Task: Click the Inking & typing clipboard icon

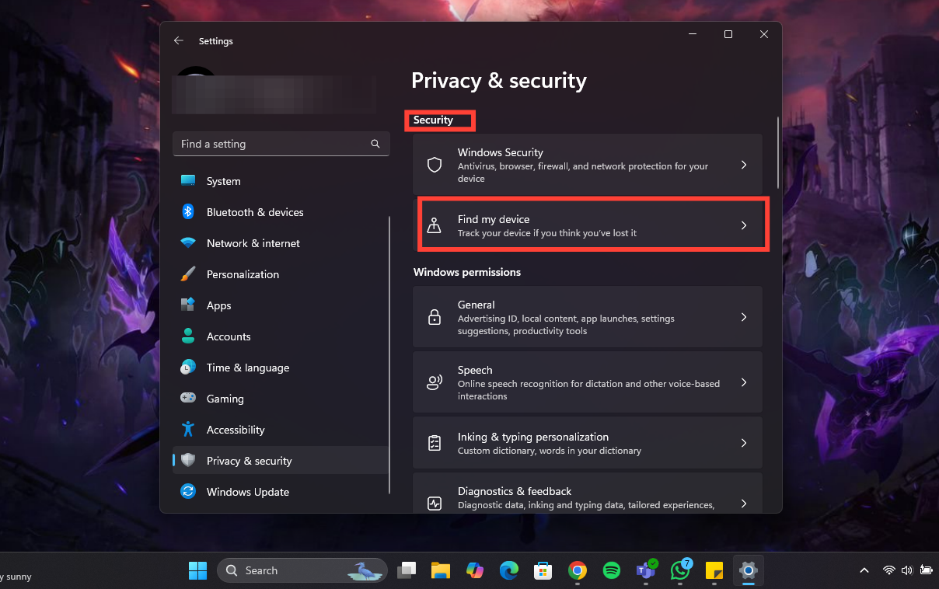Action: click(x=435, y=443)
